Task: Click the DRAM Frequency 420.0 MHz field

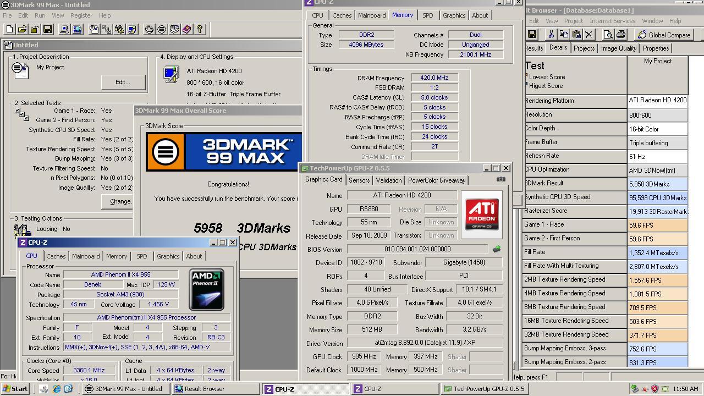Action: coord(435,78)
